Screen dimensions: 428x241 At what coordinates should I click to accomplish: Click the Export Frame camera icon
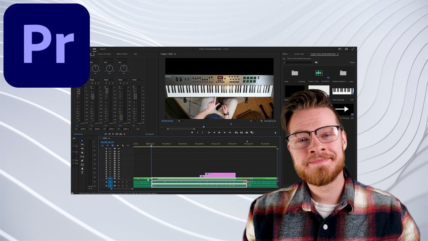point(247,133)
